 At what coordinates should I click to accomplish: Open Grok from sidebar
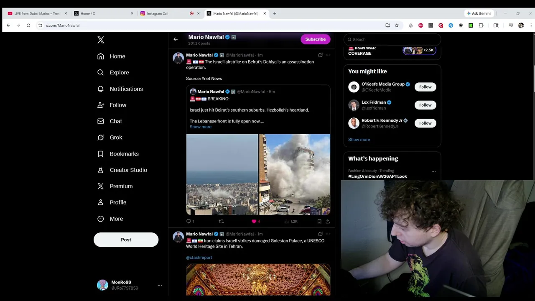110,137
